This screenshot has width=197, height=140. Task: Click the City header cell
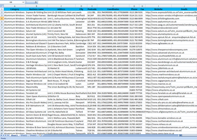81,9
